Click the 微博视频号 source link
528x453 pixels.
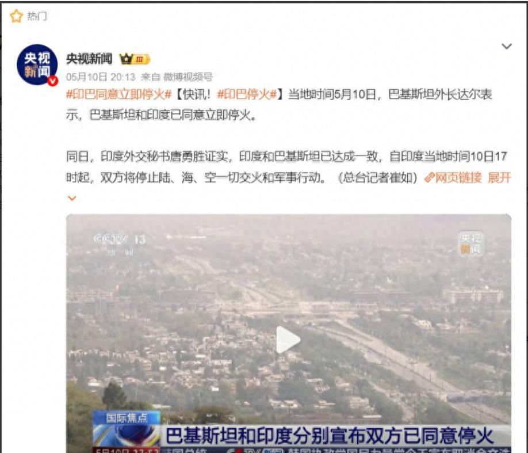click(188, 77)
